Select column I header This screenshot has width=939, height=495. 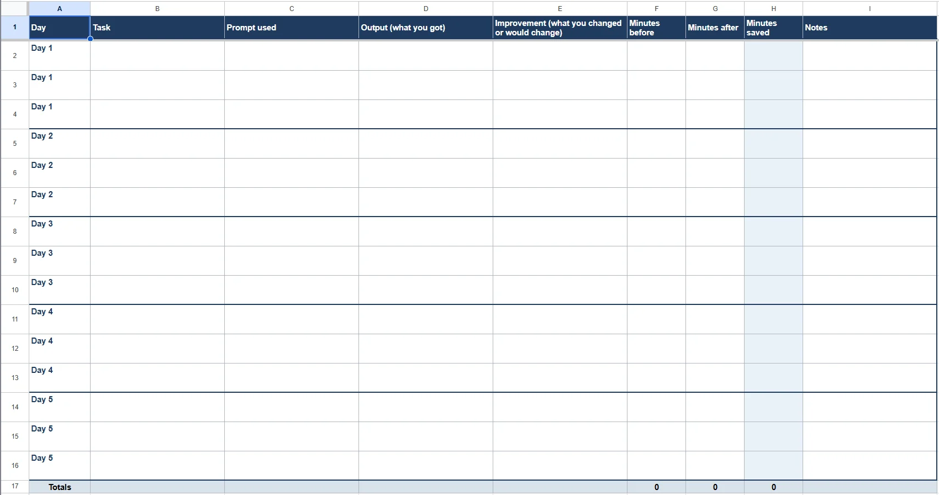(870, 8)
